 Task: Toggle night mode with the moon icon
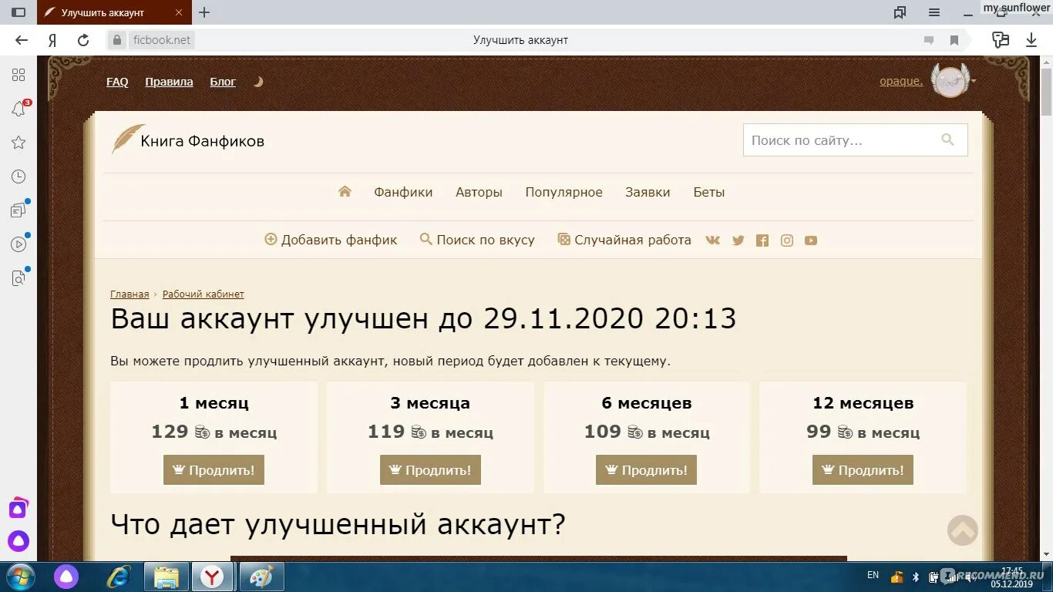pos(258,82)
